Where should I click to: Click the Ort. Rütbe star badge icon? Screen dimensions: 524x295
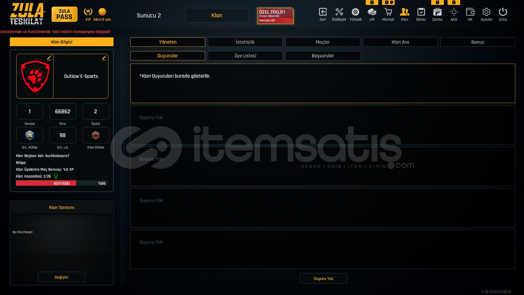pos(30,135)
